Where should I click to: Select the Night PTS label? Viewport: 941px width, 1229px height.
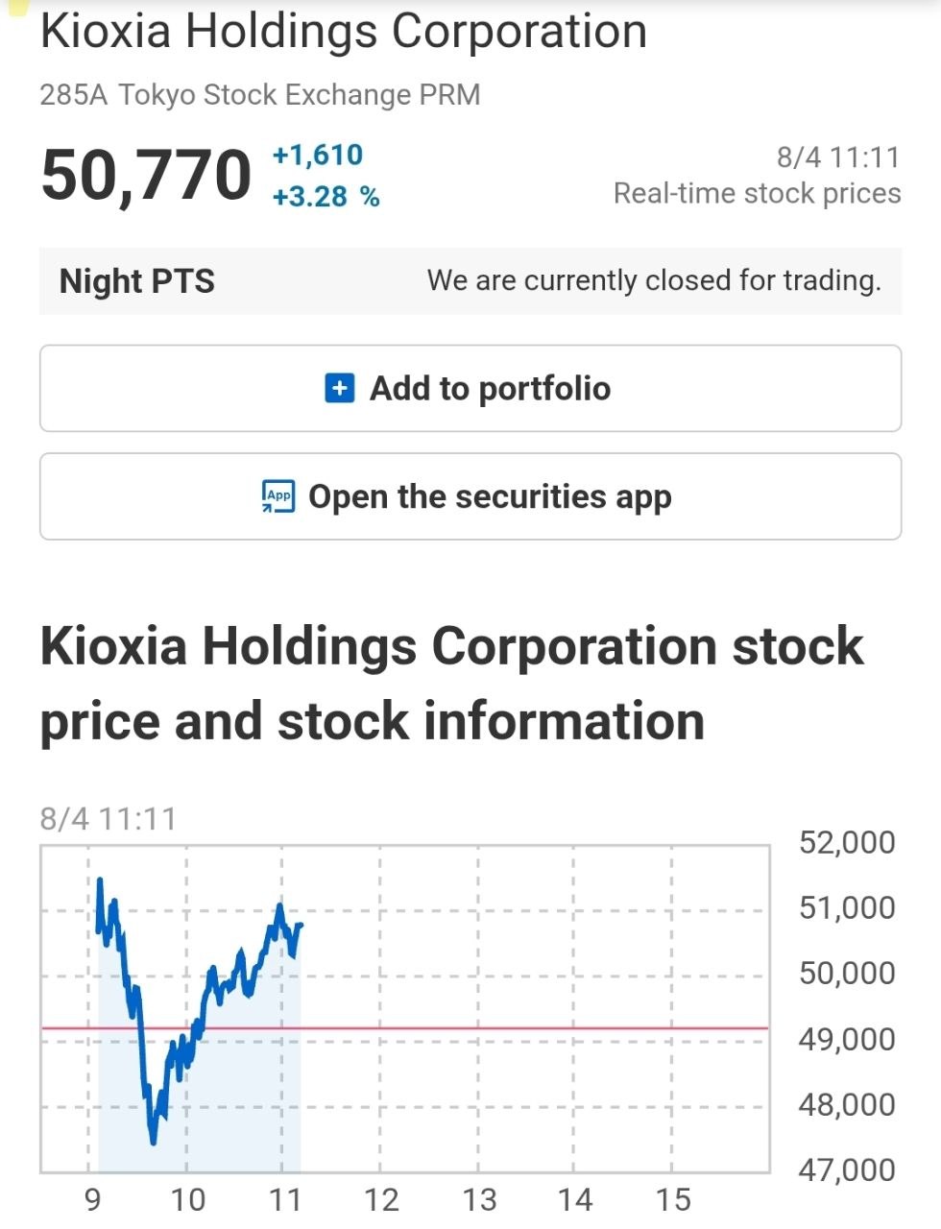(137, 281)
